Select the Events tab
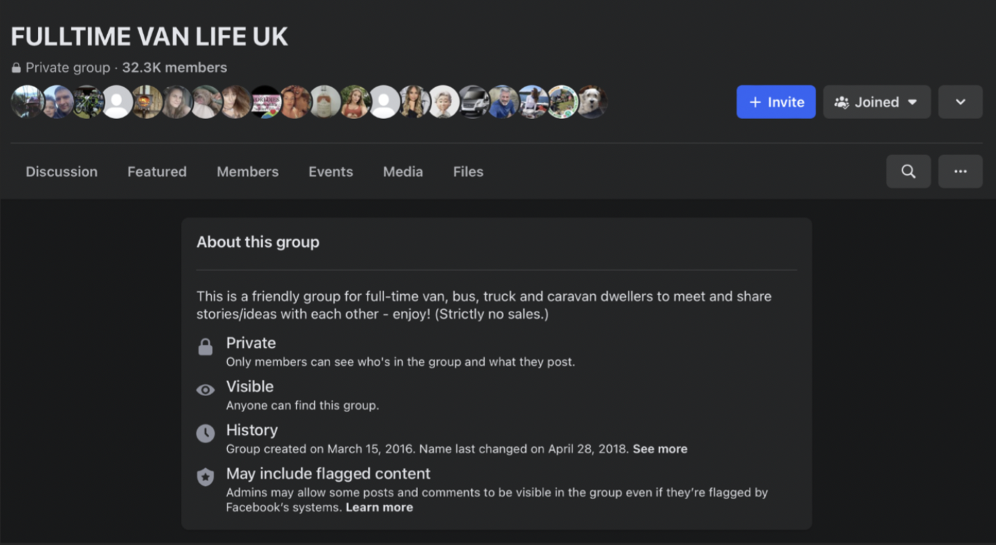The height and width of the screenshot is (545, 996). 331,171
